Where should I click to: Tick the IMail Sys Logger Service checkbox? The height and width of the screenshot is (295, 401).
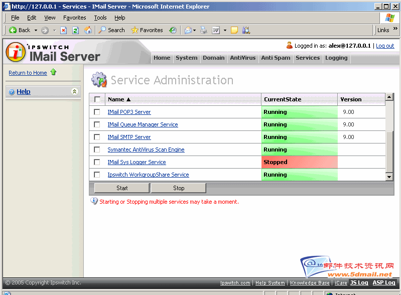point(97,162)
